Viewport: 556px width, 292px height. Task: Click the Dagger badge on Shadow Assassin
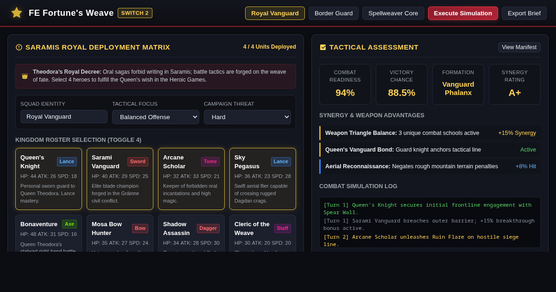tap(208, 229)
